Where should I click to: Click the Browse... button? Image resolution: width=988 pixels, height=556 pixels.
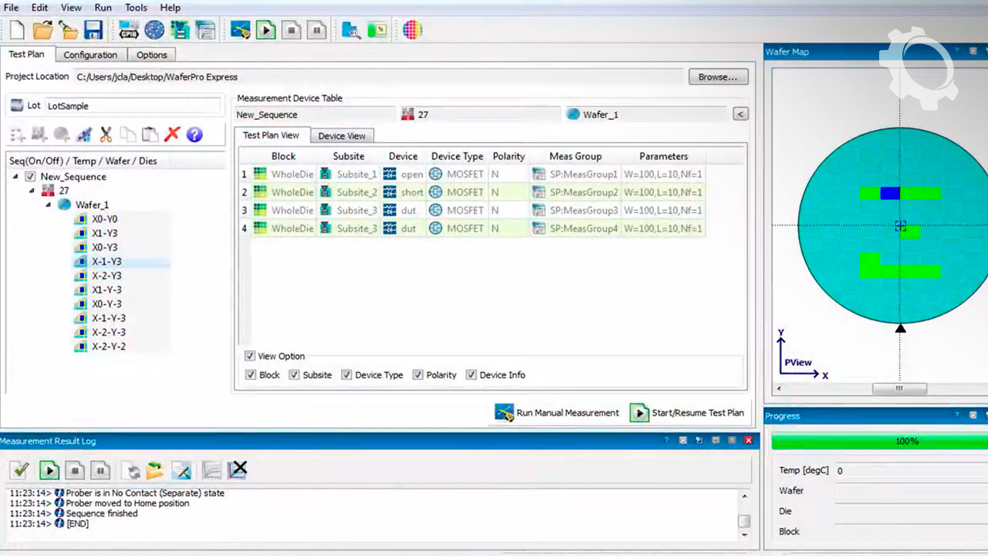[717, 77]
